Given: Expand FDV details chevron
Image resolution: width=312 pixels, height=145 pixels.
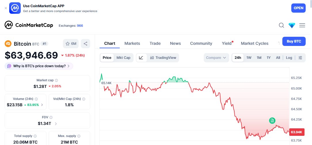Looking at the screenshot, I should pyautogui.click(x=56, y=124).
